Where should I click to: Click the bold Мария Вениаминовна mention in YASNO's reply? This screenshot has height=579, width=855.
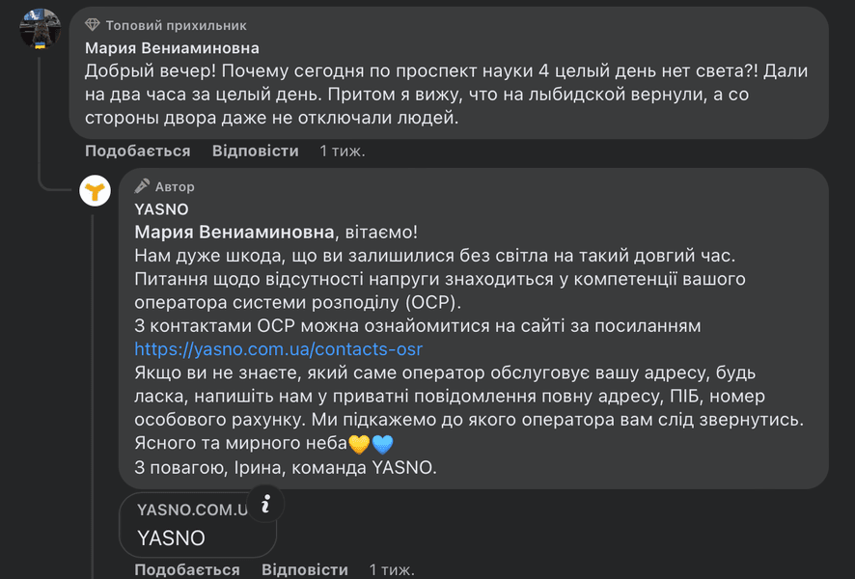[234, 232]
